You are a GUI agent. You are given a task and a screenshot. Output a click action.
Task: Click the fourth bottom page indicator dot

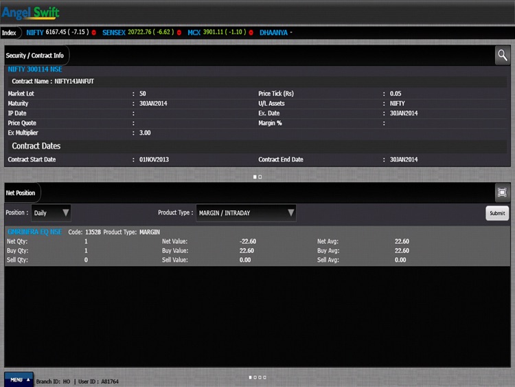pos(265,377)
